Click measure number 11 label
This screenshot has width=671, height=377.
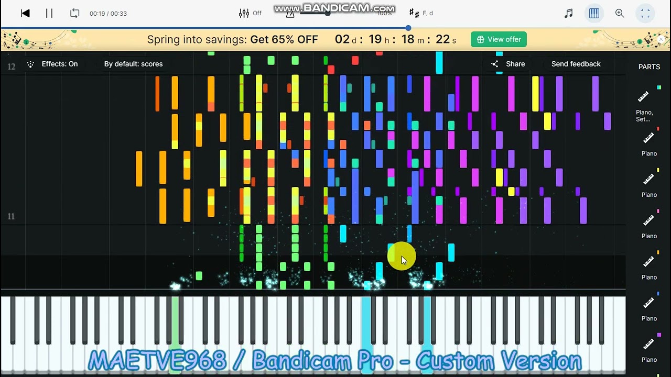(10, 216)
